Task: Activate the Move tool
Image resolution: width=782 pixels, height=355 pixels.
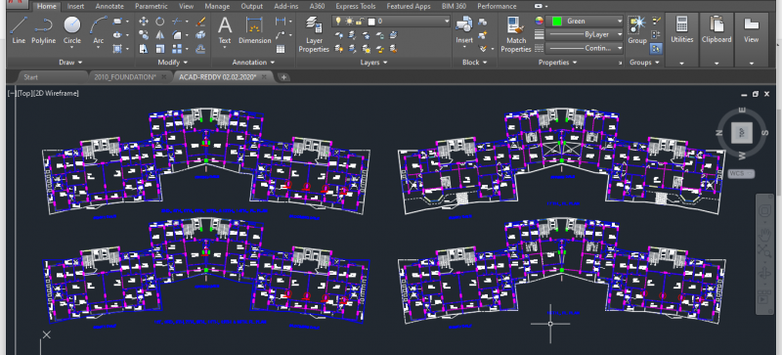Action: pos(144,22)
